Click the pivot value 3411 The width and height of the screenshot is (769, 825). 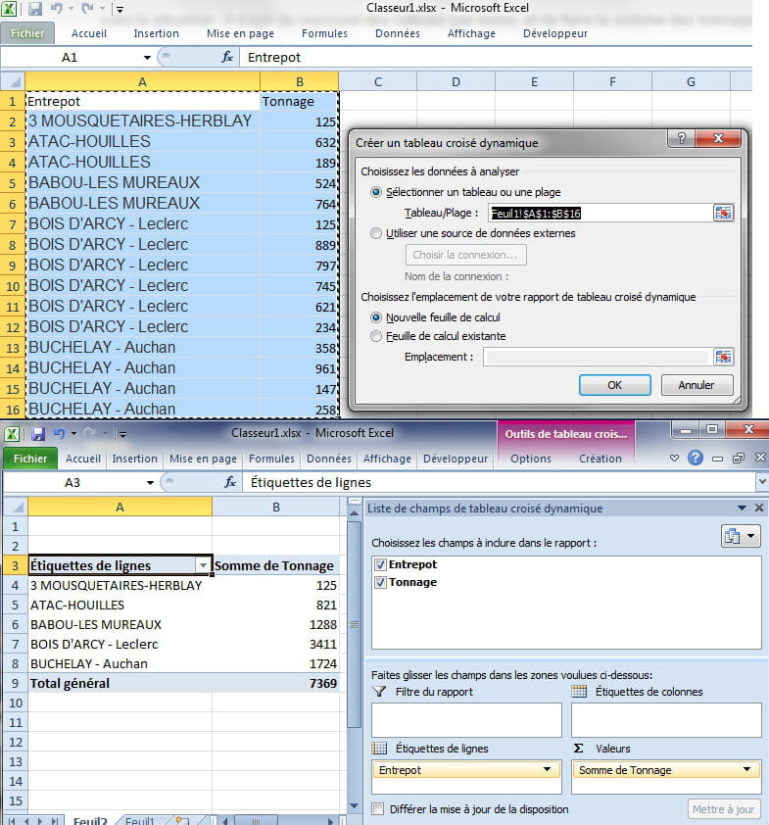(x=276, y=644)
